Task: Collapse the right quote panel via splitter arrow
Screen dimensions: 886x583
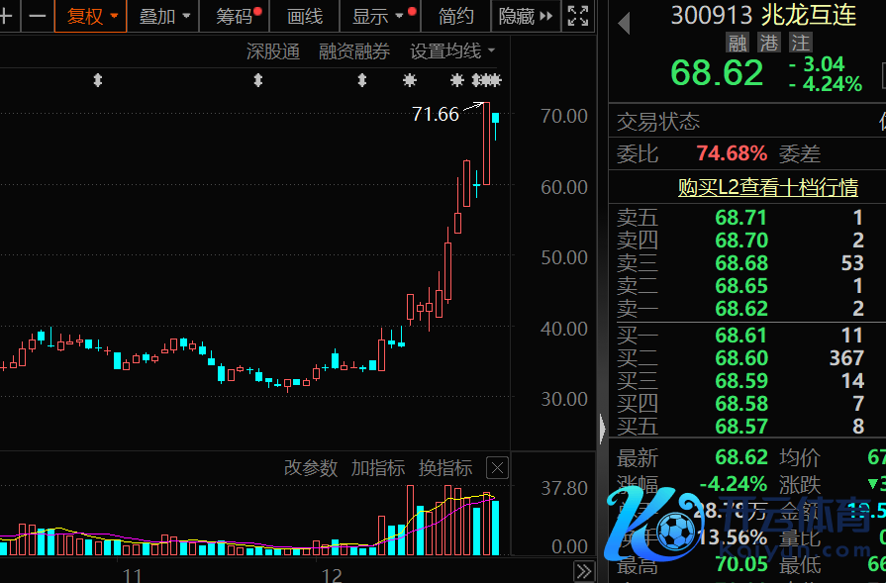Action: [603, 429]
